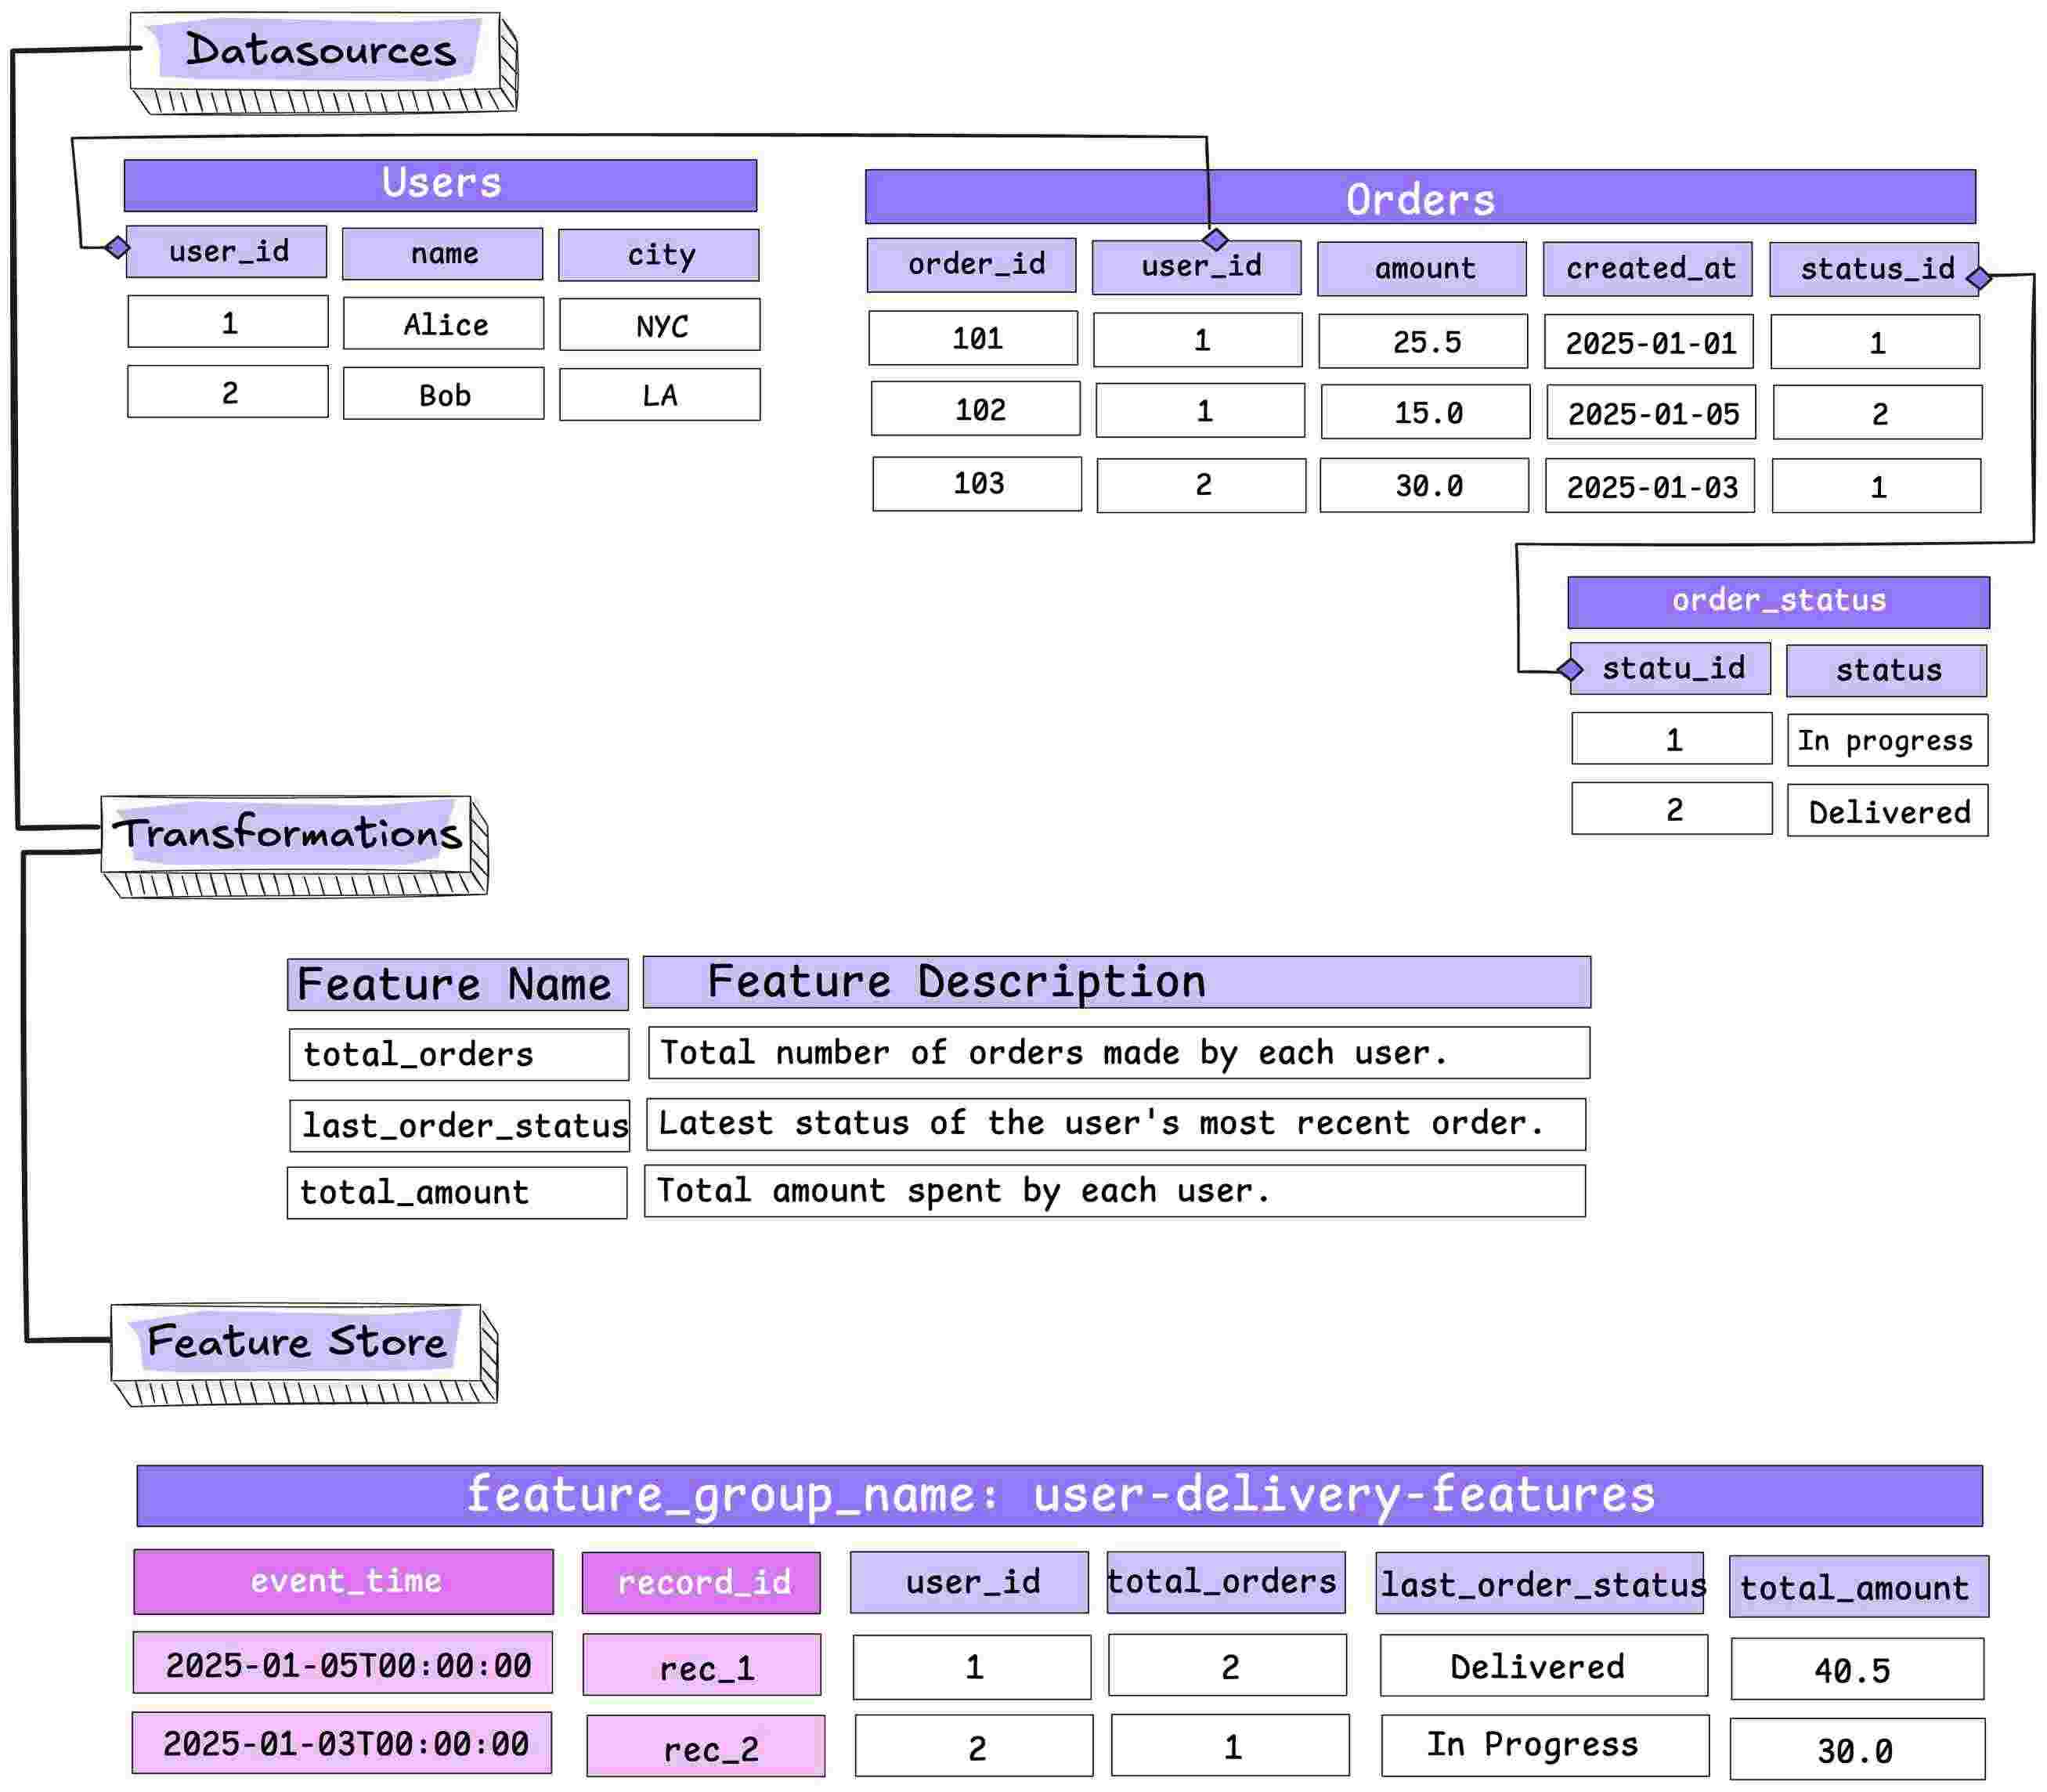Click the Orders table title bar

[x=1419, y=197]
